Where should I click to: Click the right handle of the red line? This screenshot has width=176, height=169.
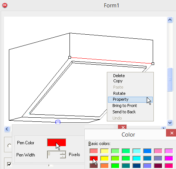pos(153,63)
